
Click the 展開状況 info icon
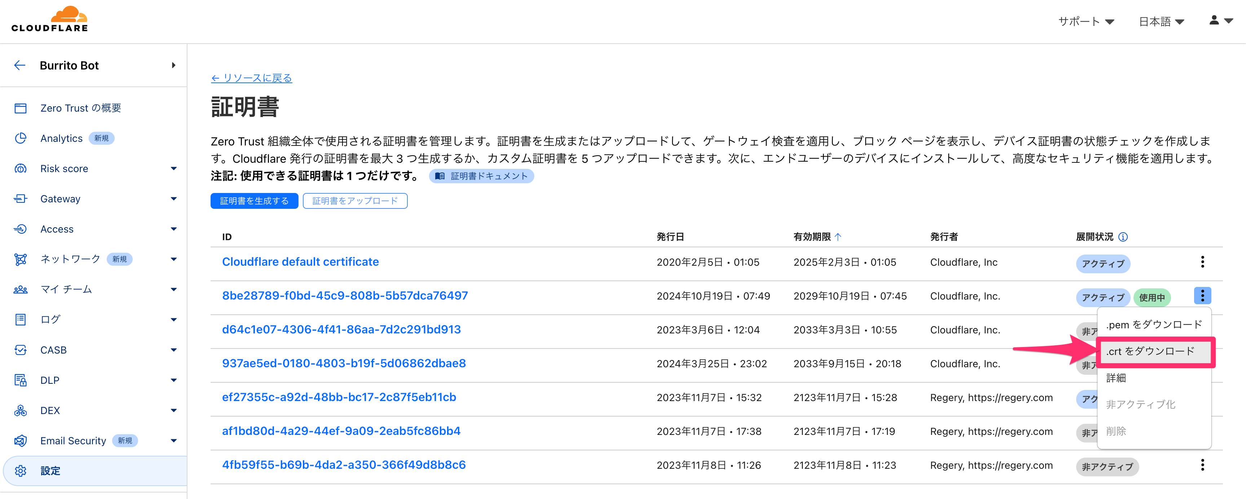click(1123, 237)
